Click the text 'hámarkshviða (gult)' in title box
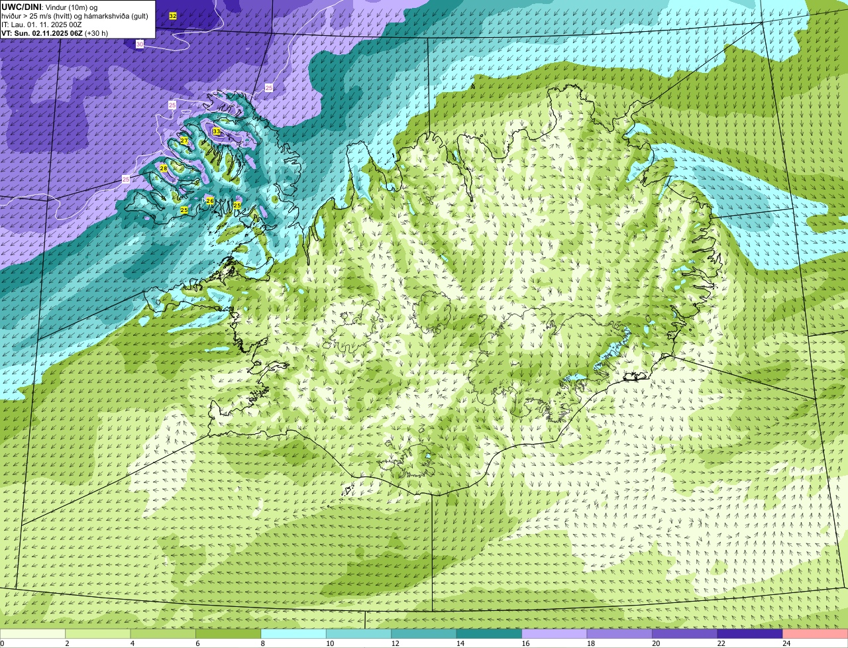The height and width of the screenshot is (648, 848). 117,16
